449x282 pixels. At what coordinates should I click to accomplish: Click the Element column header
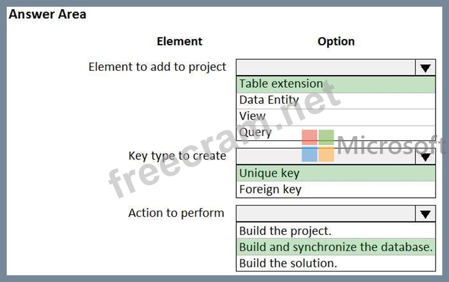[x=179, y=42]
